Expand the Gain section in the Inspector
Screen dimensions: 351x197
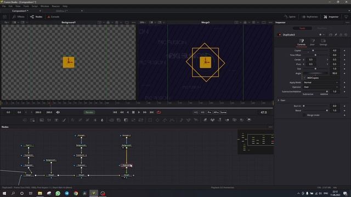point(279,100)
